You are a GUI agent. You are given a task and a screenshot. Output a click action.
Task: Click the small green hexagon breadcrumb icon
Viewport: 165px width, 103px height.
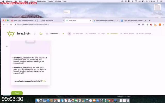[x=41, y=34]
